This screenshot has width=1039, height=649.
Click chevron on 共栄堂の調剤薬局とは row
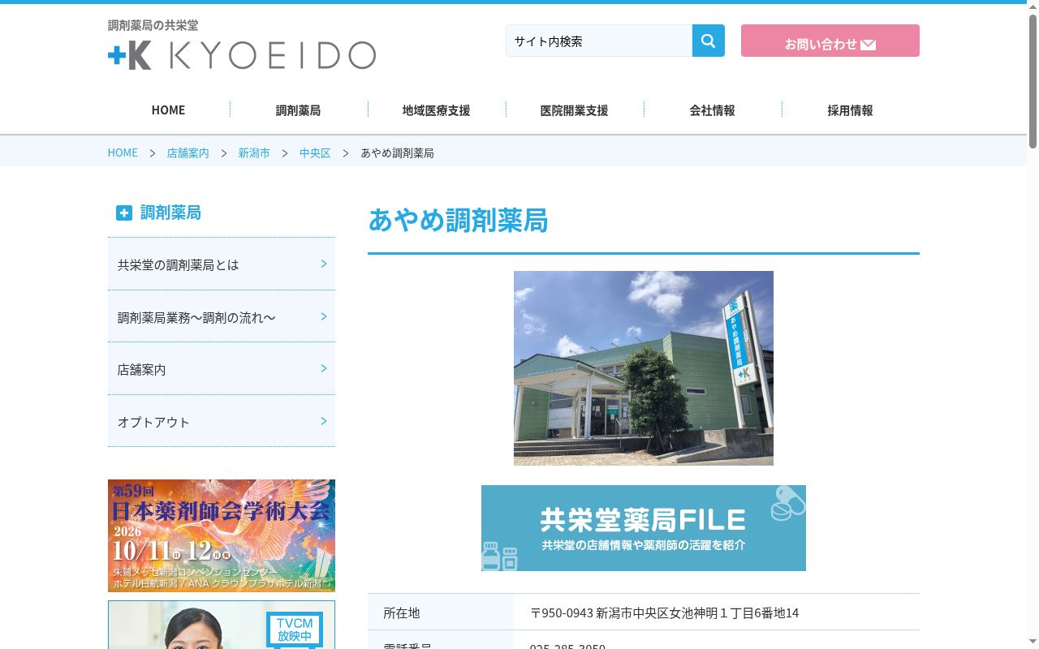pos(324,264)
